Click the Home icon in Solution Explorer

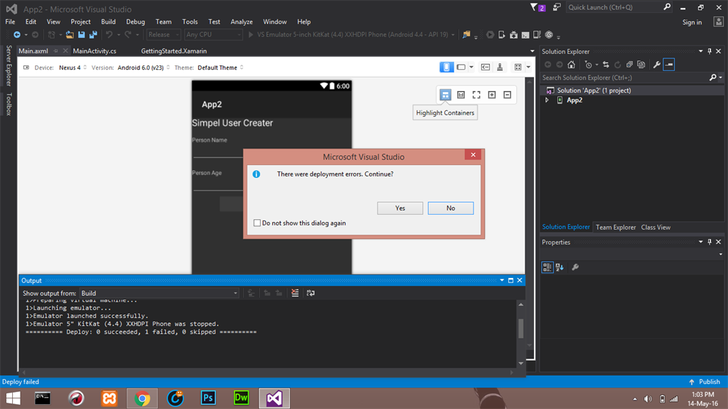click(571, 65)
